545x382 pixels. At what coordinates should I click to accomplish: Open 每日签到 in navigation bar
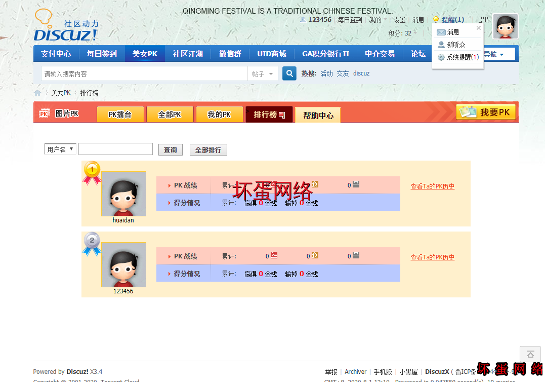click(x=102, y=54)
